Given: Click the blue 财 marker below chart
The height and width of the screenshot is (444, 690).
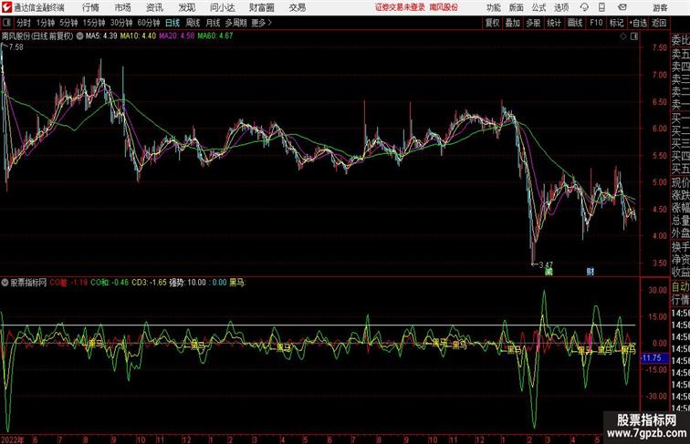Looking at the screenshot, I should click(591, 272).
